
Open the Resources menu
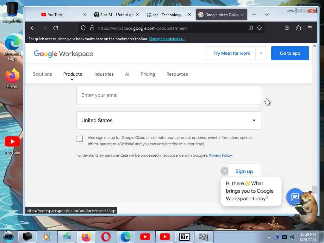coord(177,74)
